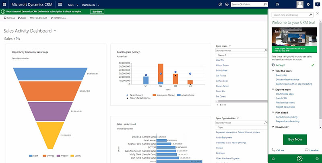Click the CRM search magnifier icon
Screen dimensions: 322x163
265,4
